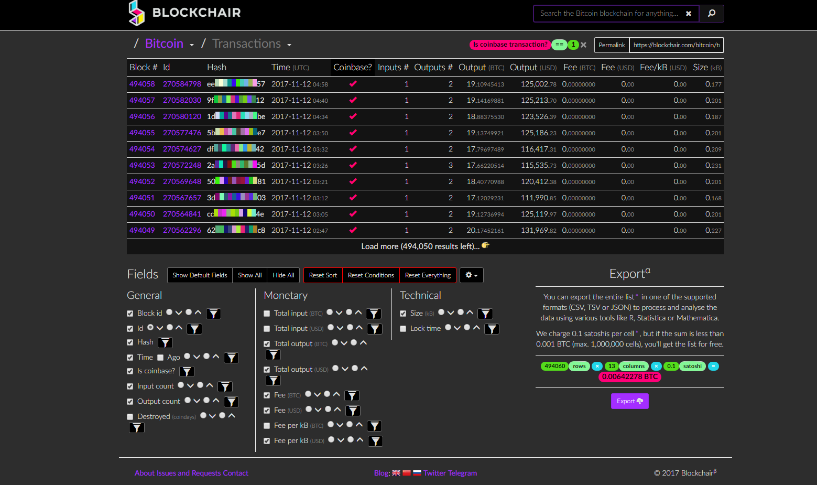The width and height of the screenshot is (817, 485).
Task: Open the filter funnel for Block id
Action: click(213, 314)
